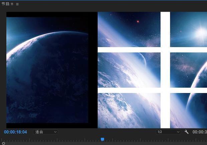Grab the zoom scrollbar circle handle
This screenshot has width=207, height=145.
tap(3, 143)
